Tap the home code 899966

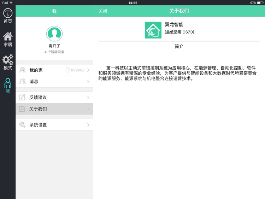[78, 70]
